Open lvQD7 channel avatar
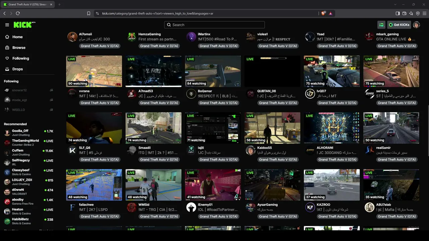Image resolution: width=429 pixels, height=241 pixels. 310,94
